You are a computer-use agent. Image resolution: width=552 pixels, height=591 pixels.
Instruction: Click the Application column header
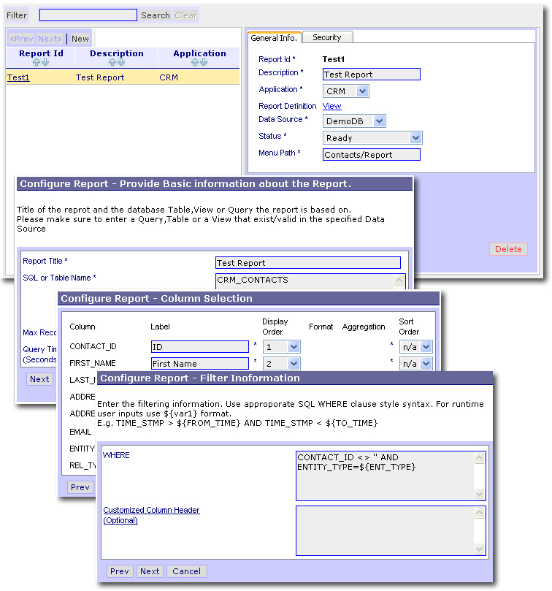(200, 53)
